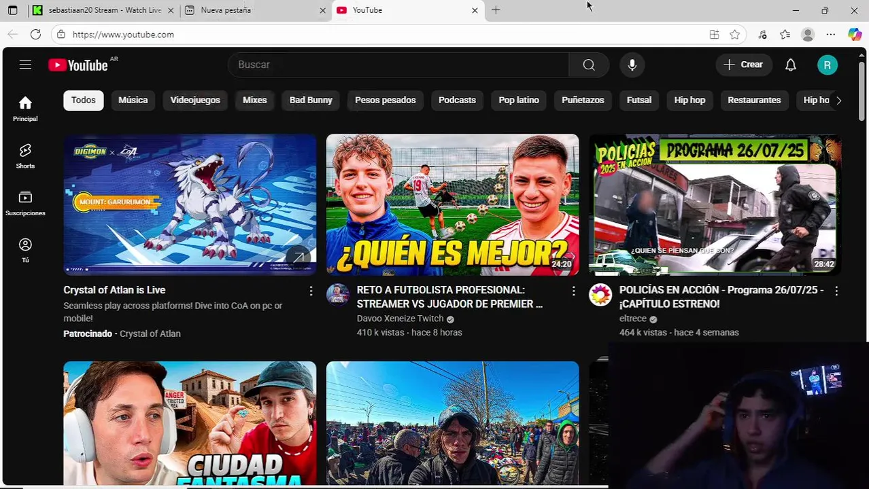869x489 pixels.
Task: Click '410 k vistas • hace 8 horas' text
Action: [409, 332]
